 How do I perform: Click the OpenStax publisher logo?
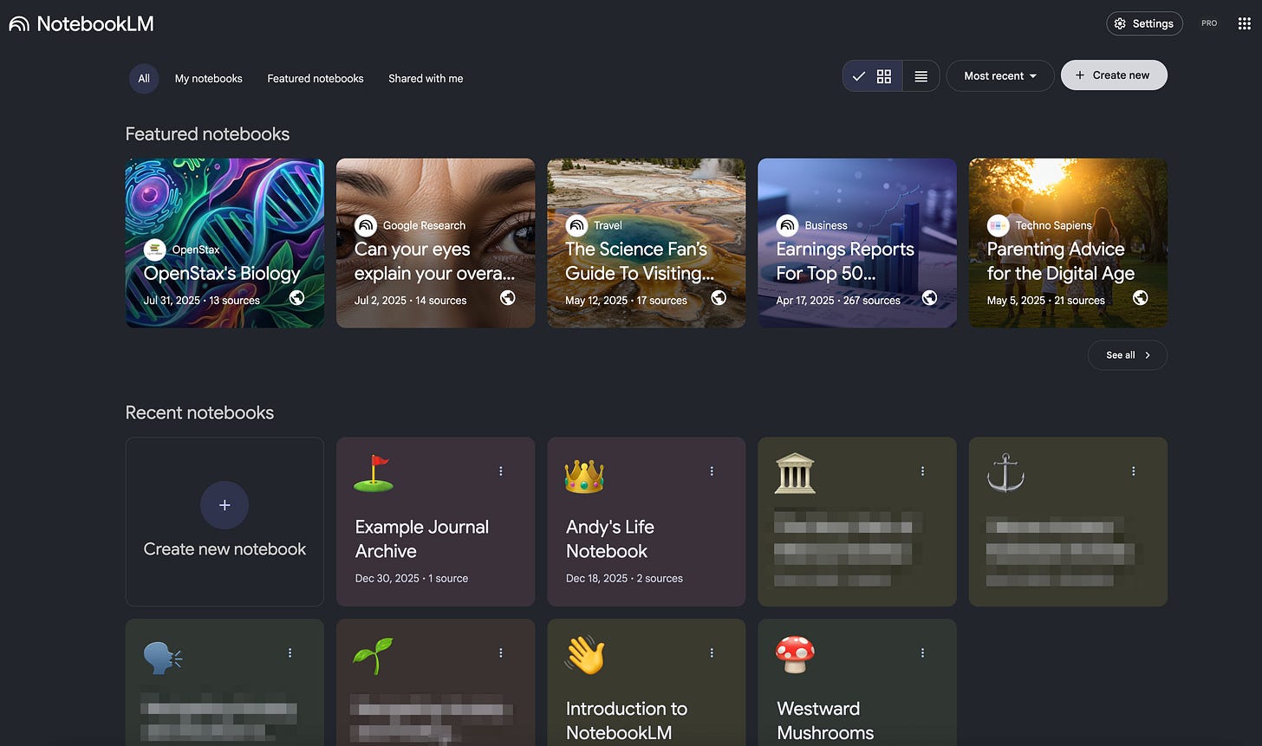pos(155,250)
